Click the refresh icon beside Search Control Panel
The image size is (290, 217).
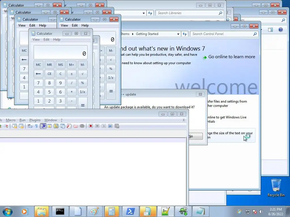[x=185, y=34]
